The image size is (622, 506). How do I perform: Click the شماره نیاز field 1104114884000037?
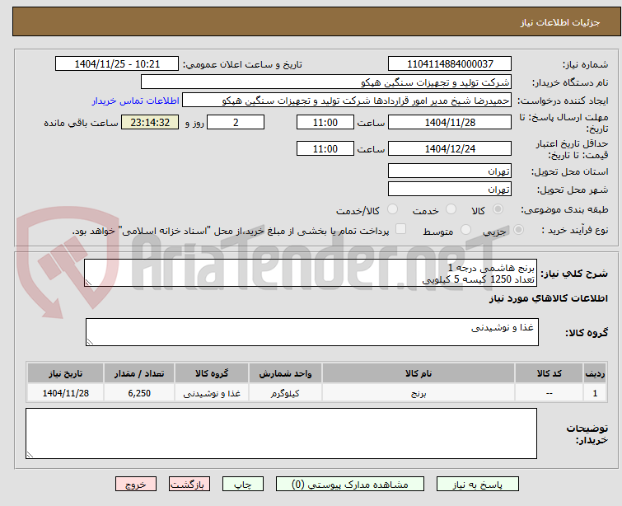coord(450,64)
